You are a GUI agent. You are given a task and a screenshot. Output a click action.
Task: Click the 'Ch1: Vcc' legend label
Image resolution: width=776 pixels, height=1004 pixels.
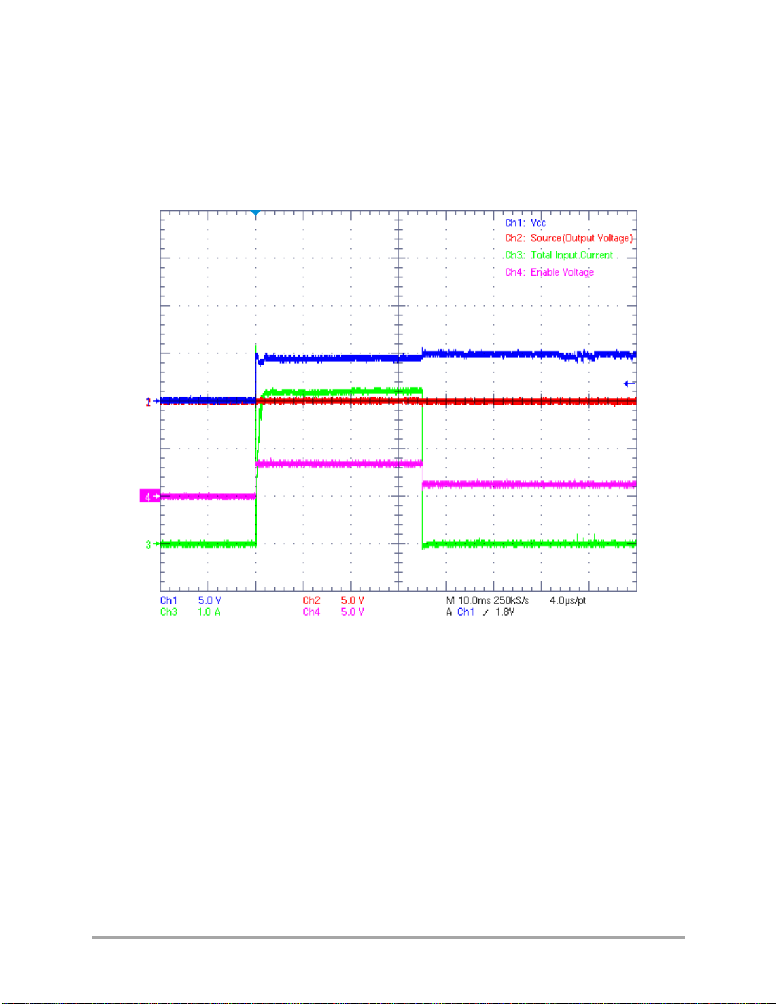click(x=525, y=223)
